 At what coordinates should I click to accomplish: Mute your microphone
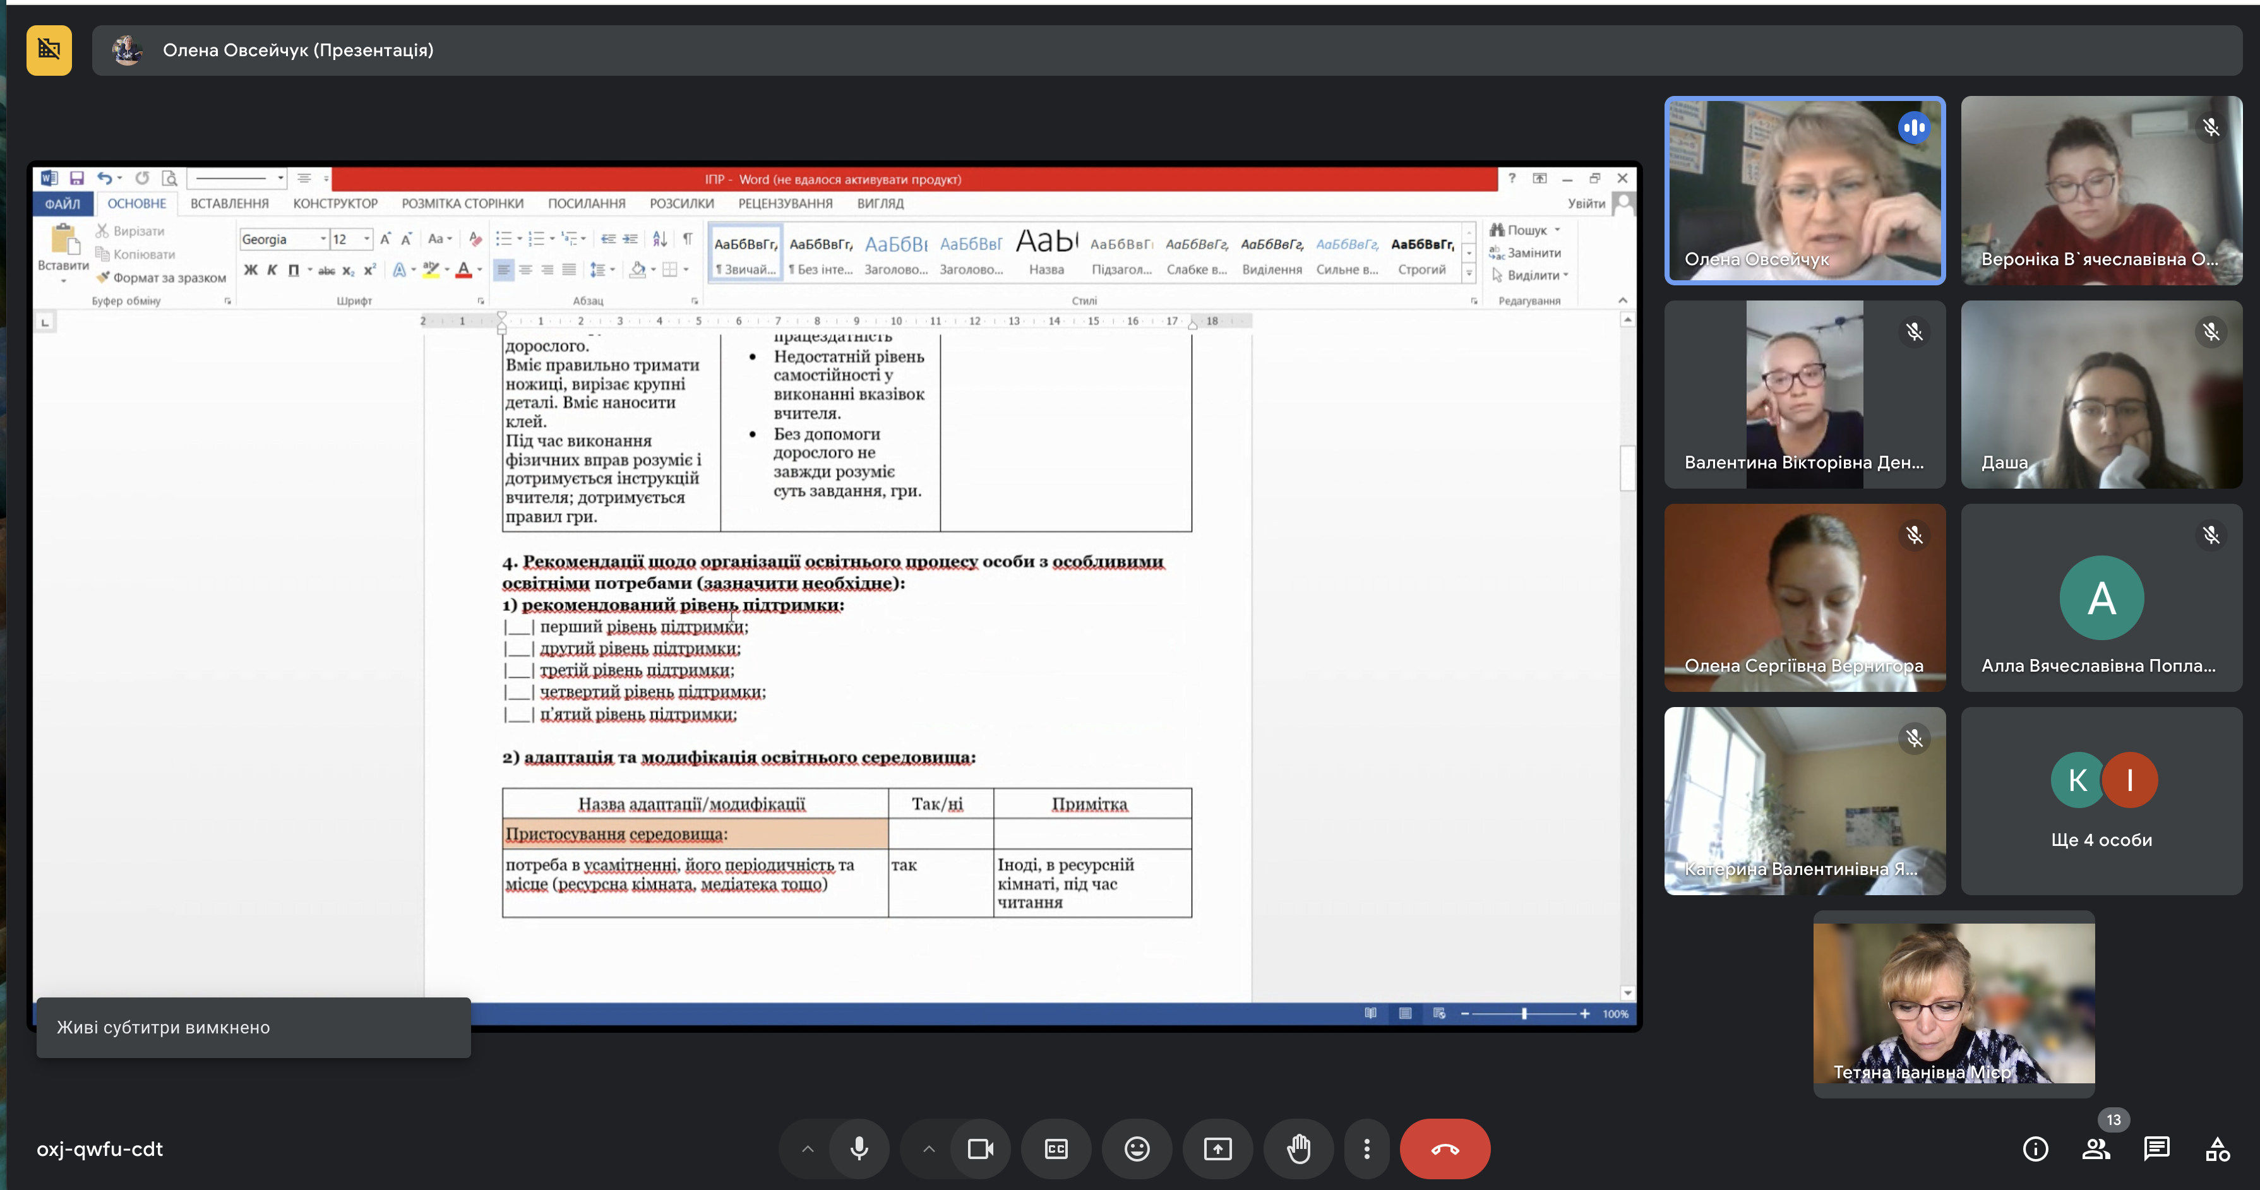pyautogui.click(x=859, y=1149)
